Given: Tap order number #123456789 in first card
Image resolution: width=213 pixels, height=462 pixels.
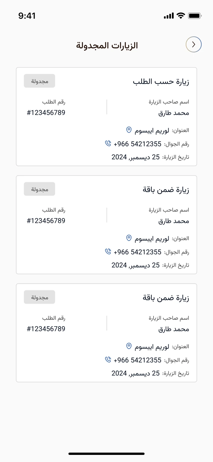Looking at the screenshot, I should pyautogui.click(x=46, y=113).
